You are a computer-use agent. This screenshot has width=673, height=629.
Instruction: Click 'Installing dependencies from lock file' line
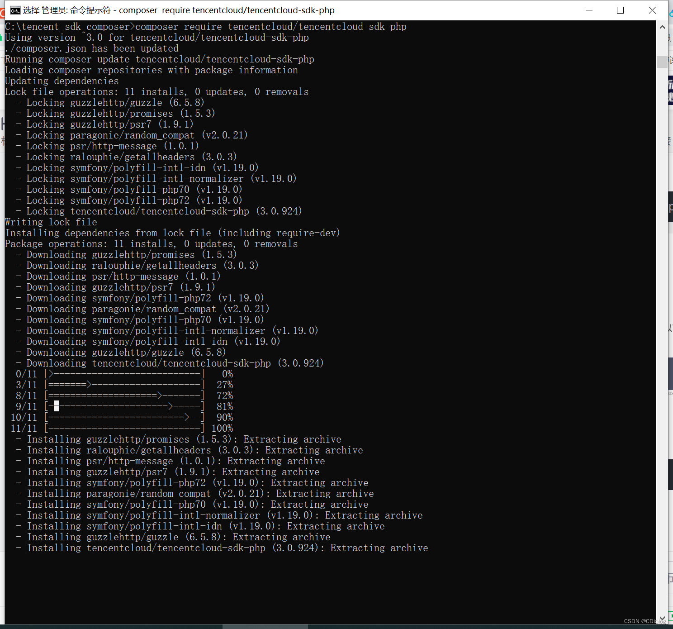(172, 233)
